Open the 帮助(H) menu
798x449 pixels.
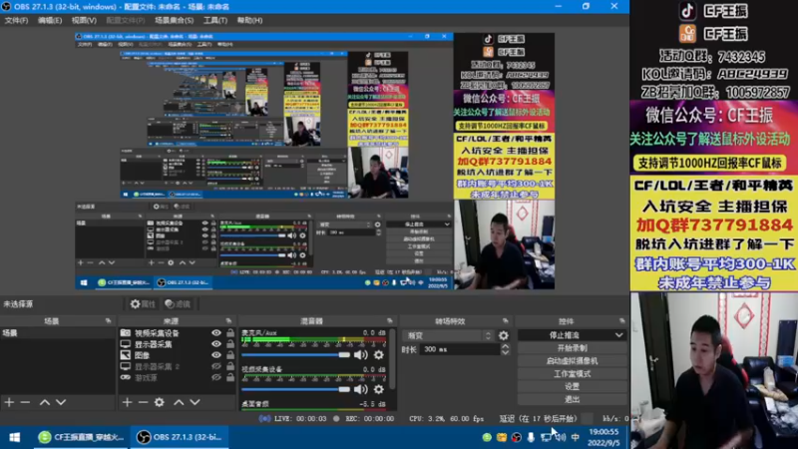pos(249,20)
